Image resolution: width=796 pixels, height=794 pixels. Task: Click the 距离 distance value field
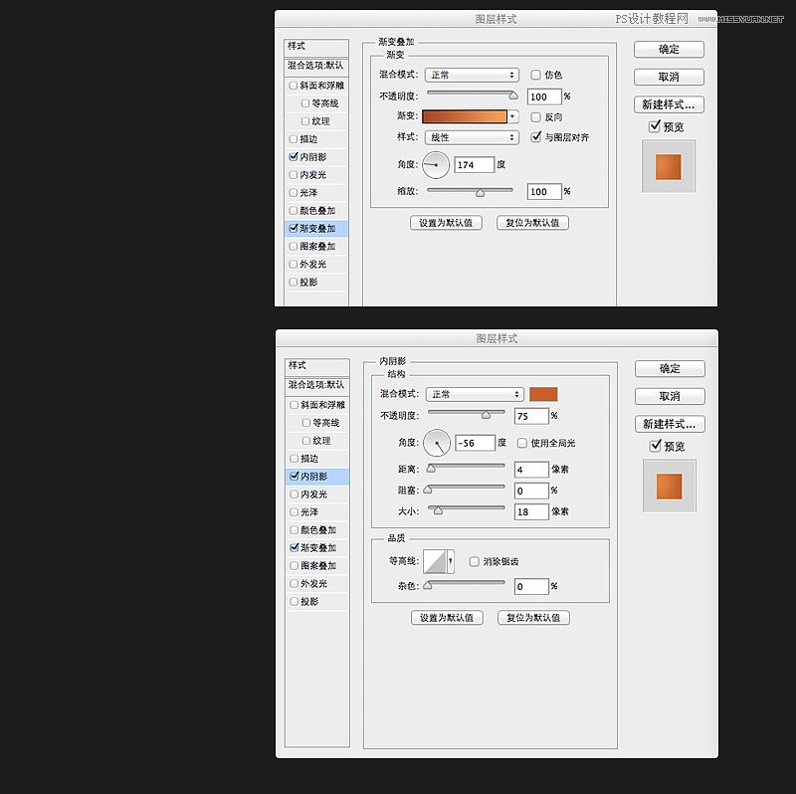click(531, 470)
